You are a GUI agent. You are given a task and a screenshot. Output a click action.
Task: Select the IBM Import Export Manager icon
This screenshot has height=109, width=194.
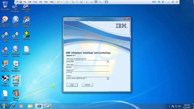coord(16,51)
